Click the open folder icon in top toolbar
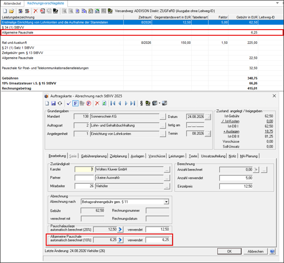 [11, 11]
